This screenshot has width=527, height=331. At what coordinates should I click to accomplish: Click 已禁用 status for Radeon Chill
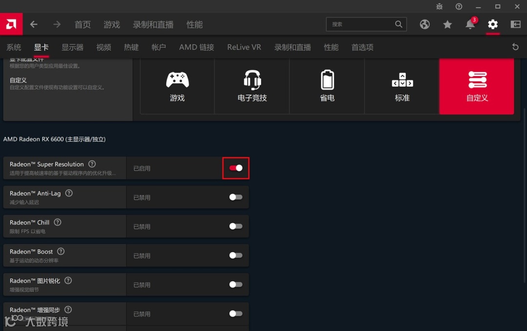coord(142,227)
